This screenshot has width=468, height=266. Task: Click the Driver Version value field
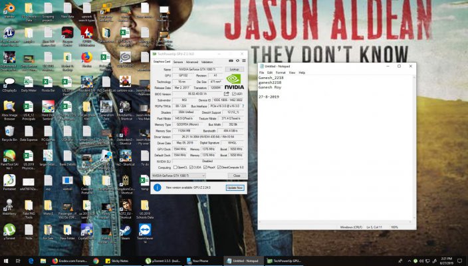208,137
